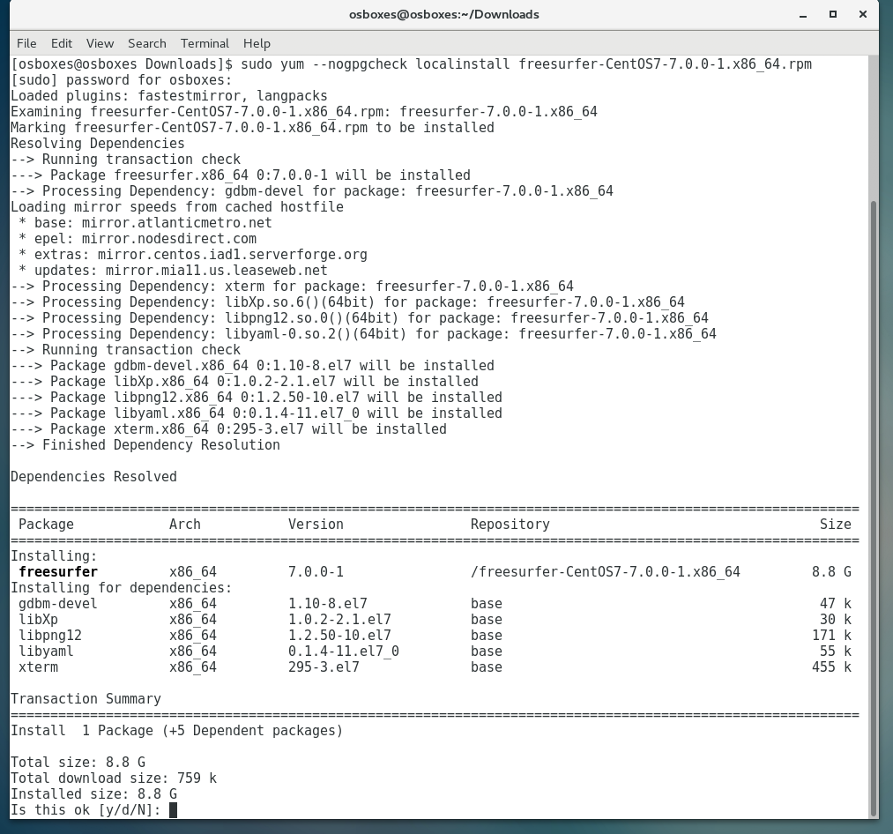Click the cursor after 'Is this ok' prompt

[173, 809]
